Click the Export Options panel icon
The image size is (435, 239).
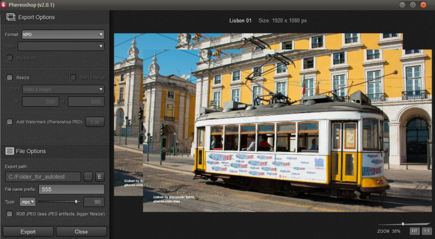(11, 17)
